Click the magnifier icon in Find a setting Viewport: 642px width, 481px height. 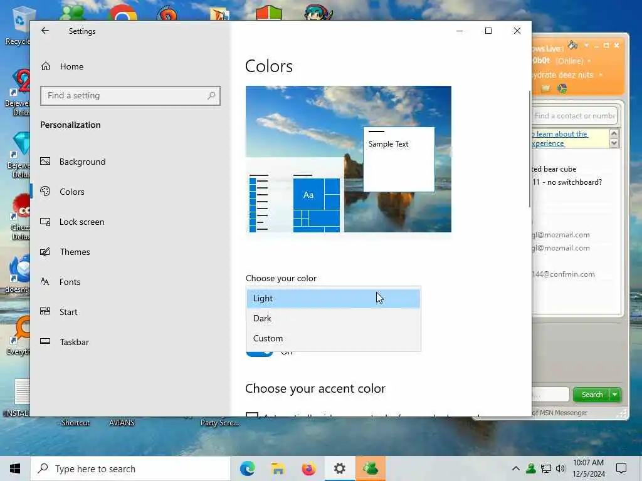coord(211,96)
